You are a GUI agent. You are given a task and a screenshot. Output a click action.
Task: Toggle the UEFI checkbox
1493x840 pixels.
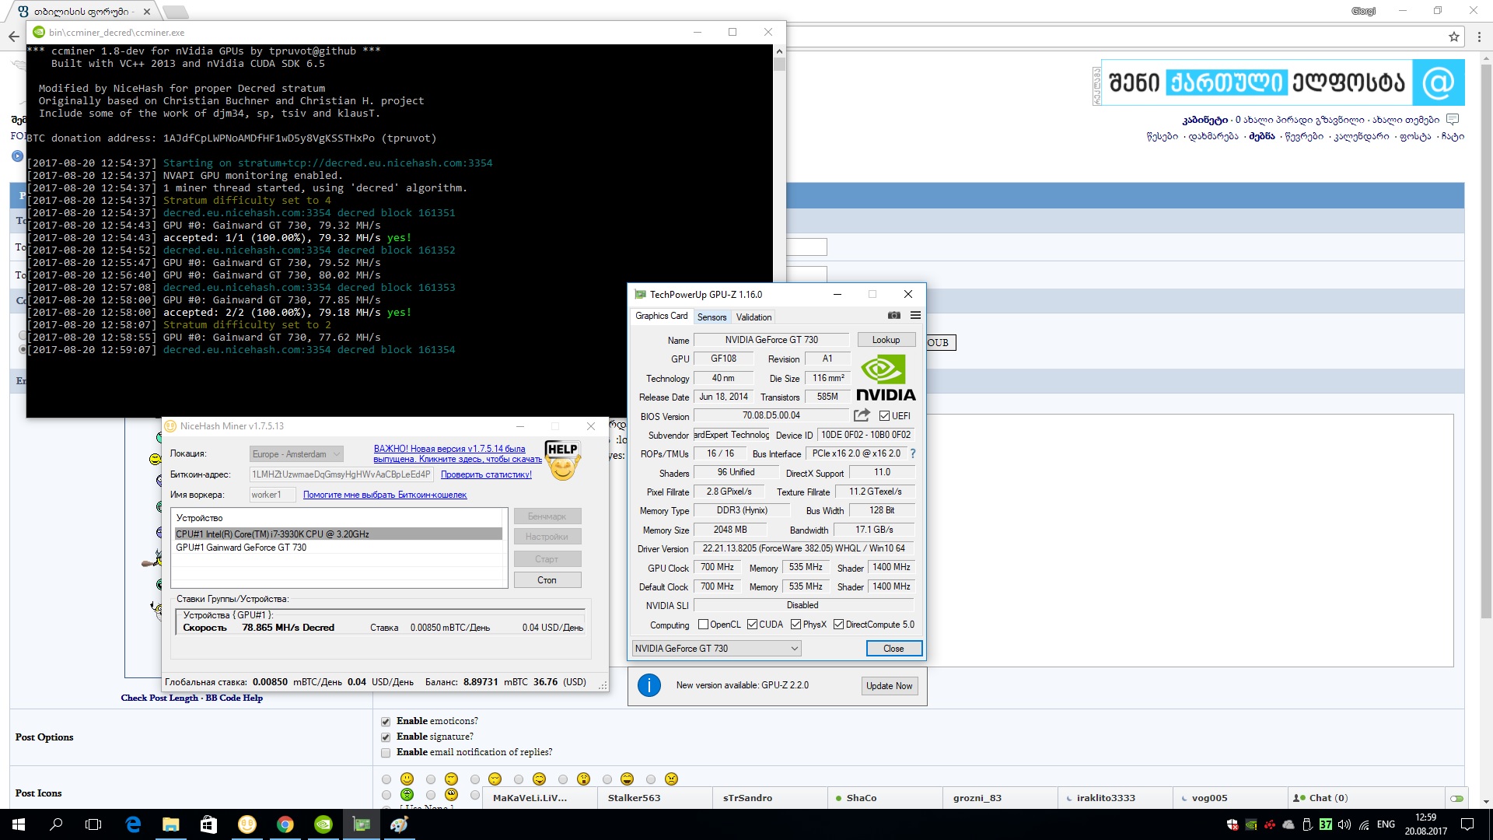[884, 416]
